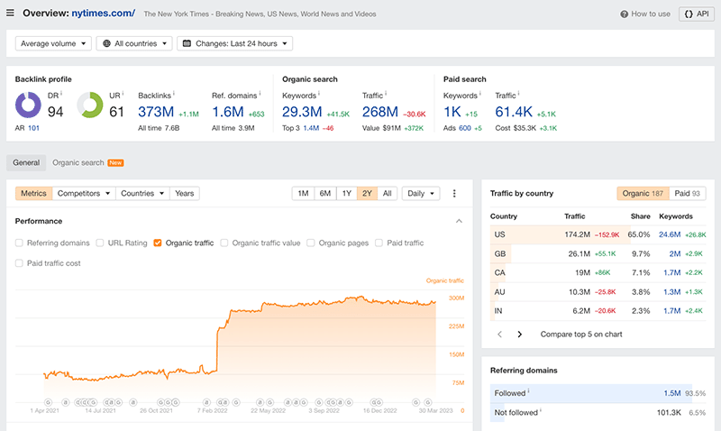Open the chart three-dot options menu
The height and width of the screenshot is (431, 721).
click(x=454, y=194)
